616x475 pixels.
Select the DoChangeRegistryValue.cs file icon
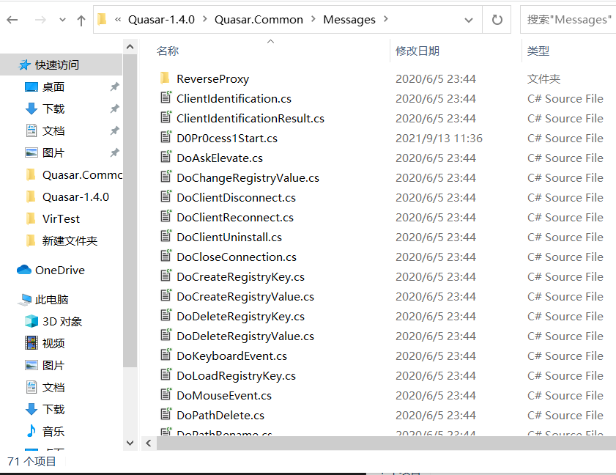166,177
